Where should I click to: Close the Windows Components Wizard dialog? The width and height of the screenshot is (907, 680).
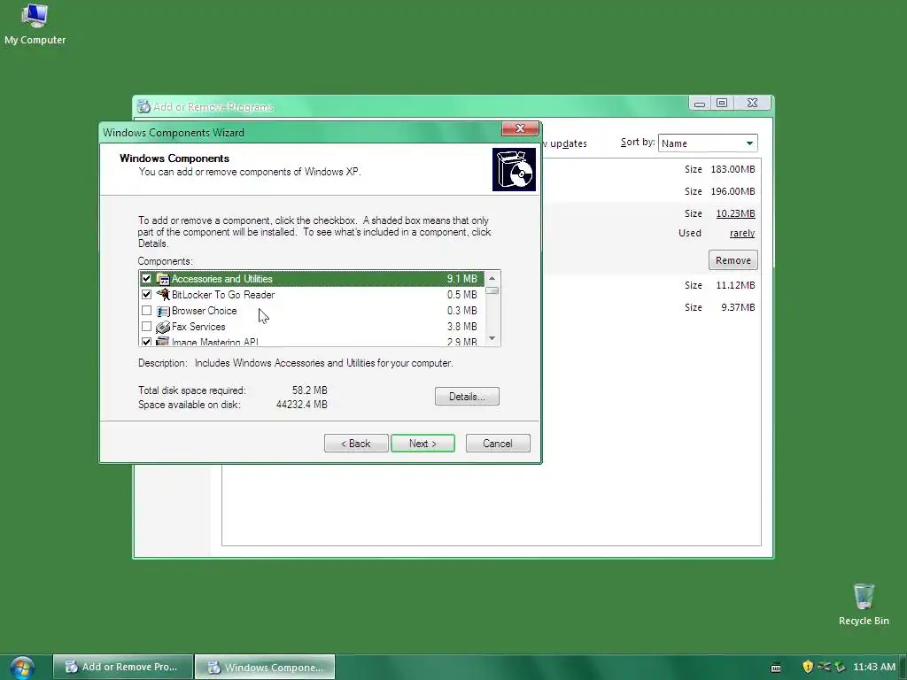519,128
